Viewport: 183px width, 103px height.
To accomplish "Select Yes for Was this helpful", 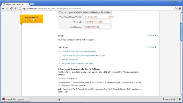I will point(26,20).
